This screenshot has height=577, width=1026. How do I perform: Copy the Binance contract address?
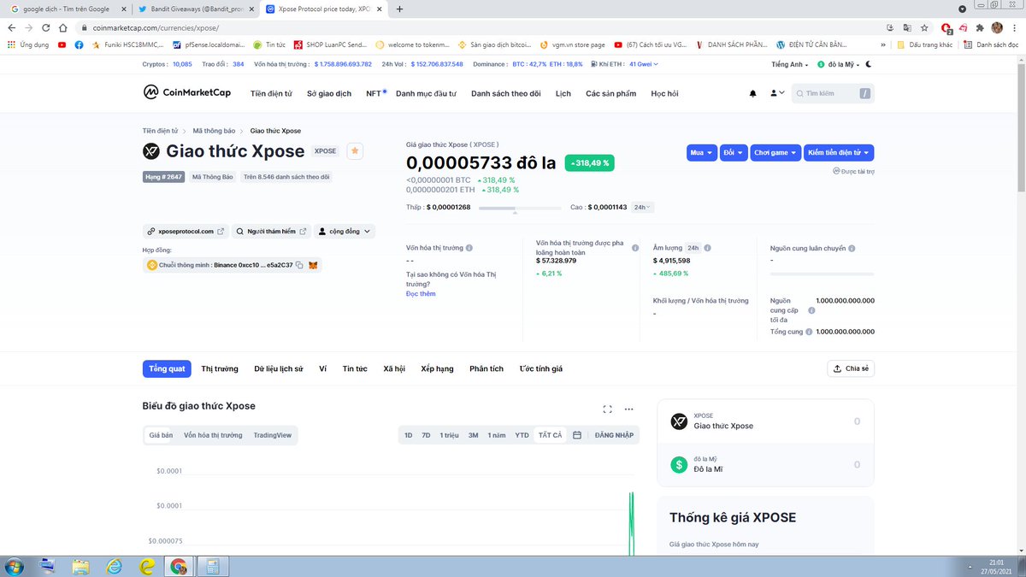coord(299,266)
